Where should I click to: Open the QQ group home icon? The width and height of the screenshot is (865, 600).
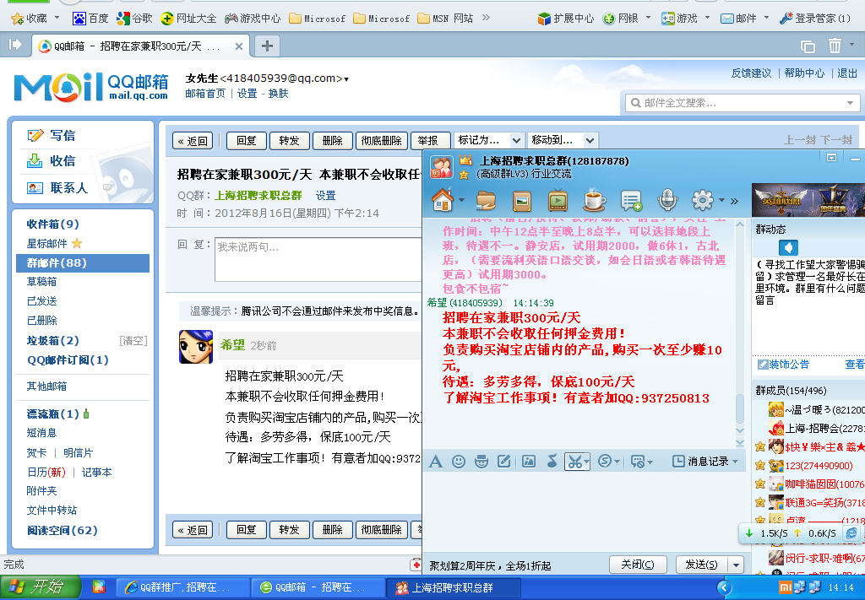443,200
